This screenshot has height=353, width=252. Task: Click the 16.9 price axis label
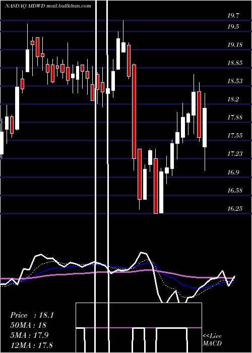click(233, 172)
